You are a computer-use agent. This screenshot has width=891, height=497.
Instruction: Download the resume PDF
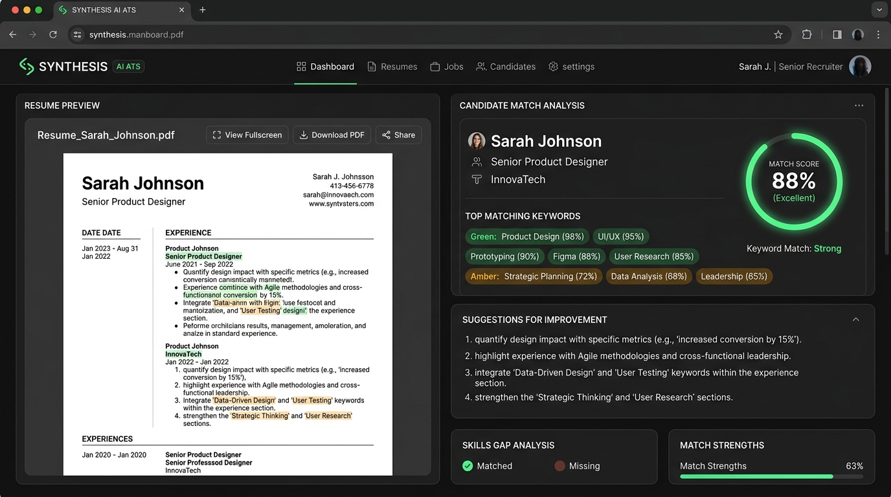click(x=332, y=135)
